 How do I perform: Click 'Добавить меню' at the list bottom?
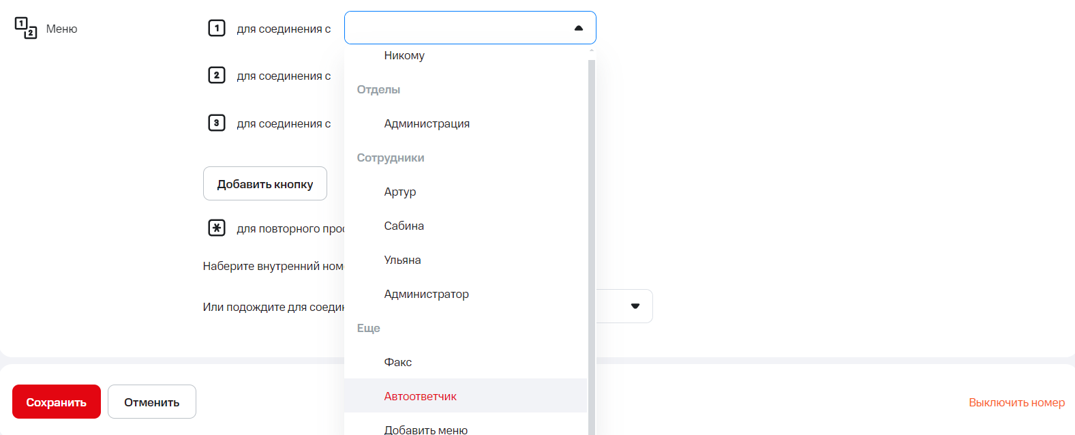click(x=426, y=429)
